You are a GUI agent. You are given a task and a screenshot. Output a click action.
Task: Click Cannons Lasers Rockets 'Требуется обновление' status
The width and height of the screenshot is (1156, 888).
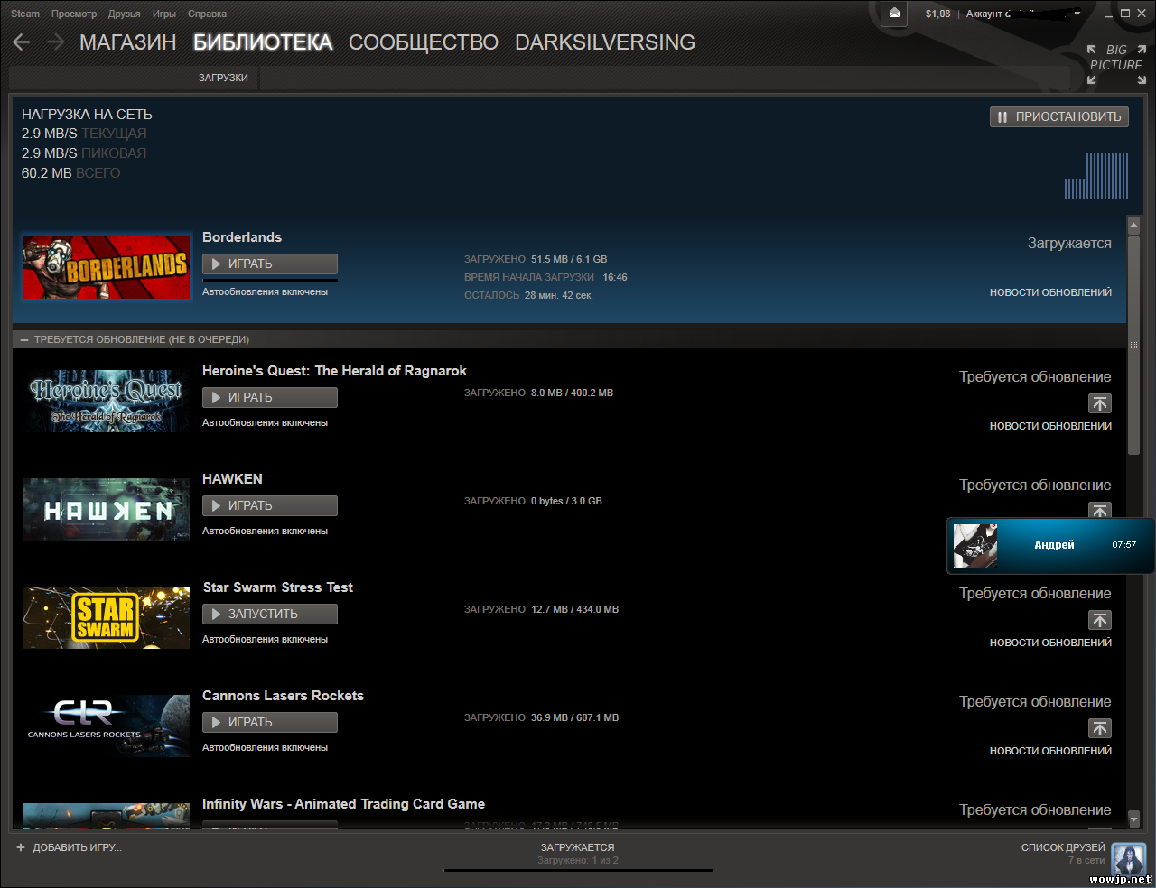point(1035,702)
